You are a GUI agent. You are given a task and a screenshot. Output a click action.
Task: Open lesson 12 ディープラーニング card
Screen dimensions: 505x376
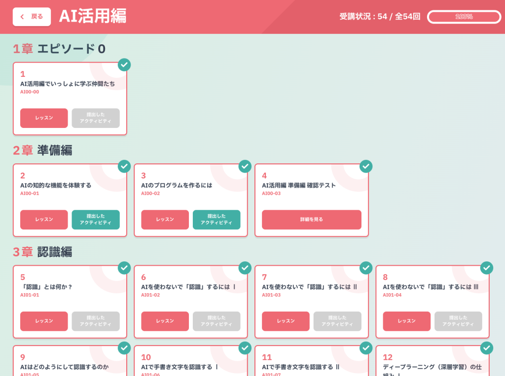432,362
